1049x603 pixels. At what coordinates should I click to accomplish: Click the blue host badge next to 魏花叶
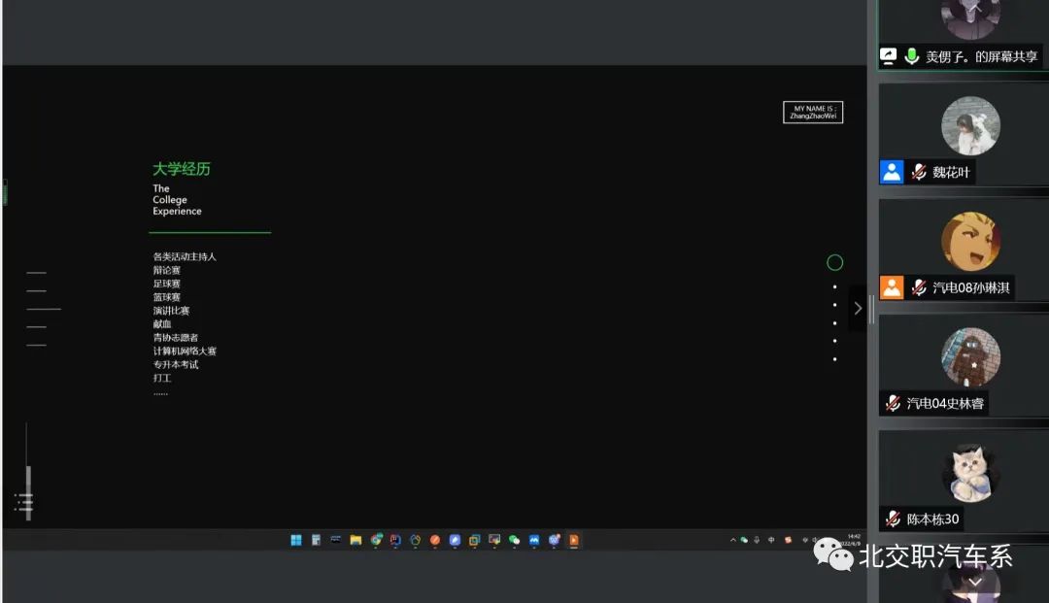click(x=892, y=172)
